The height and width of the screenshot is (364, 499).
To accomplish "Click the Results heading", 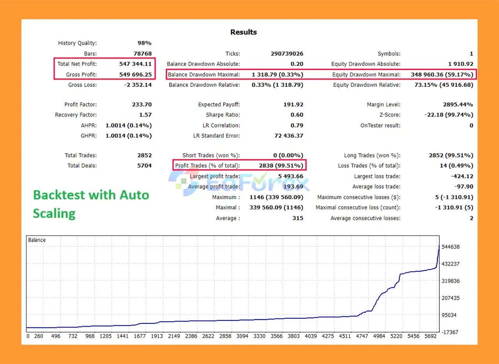I will click(x=243, y=32).
